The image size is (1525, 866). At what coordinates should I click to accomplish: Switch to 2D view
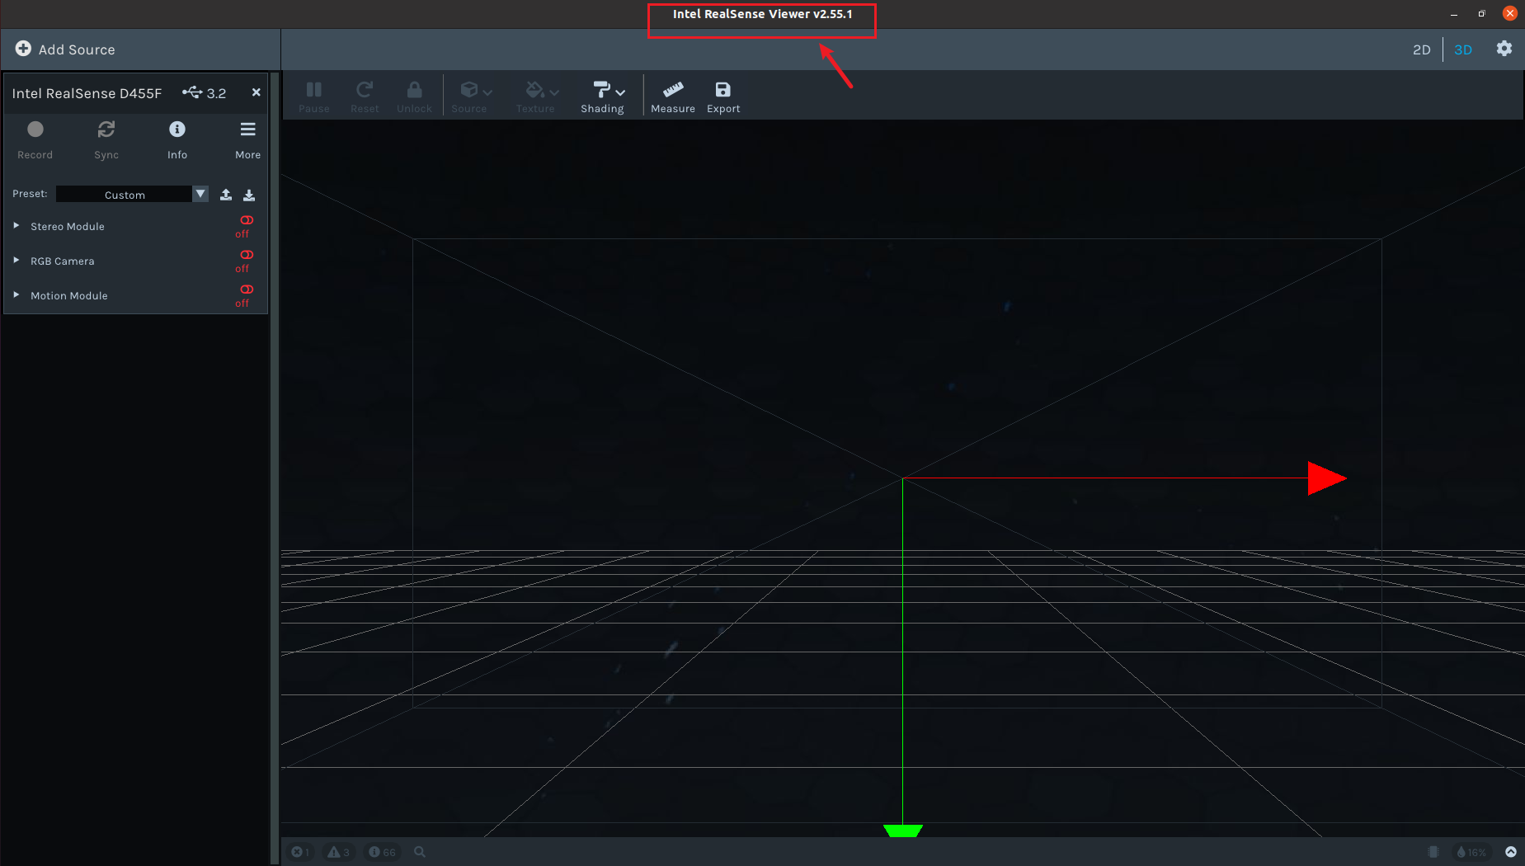pos(1421,49)
